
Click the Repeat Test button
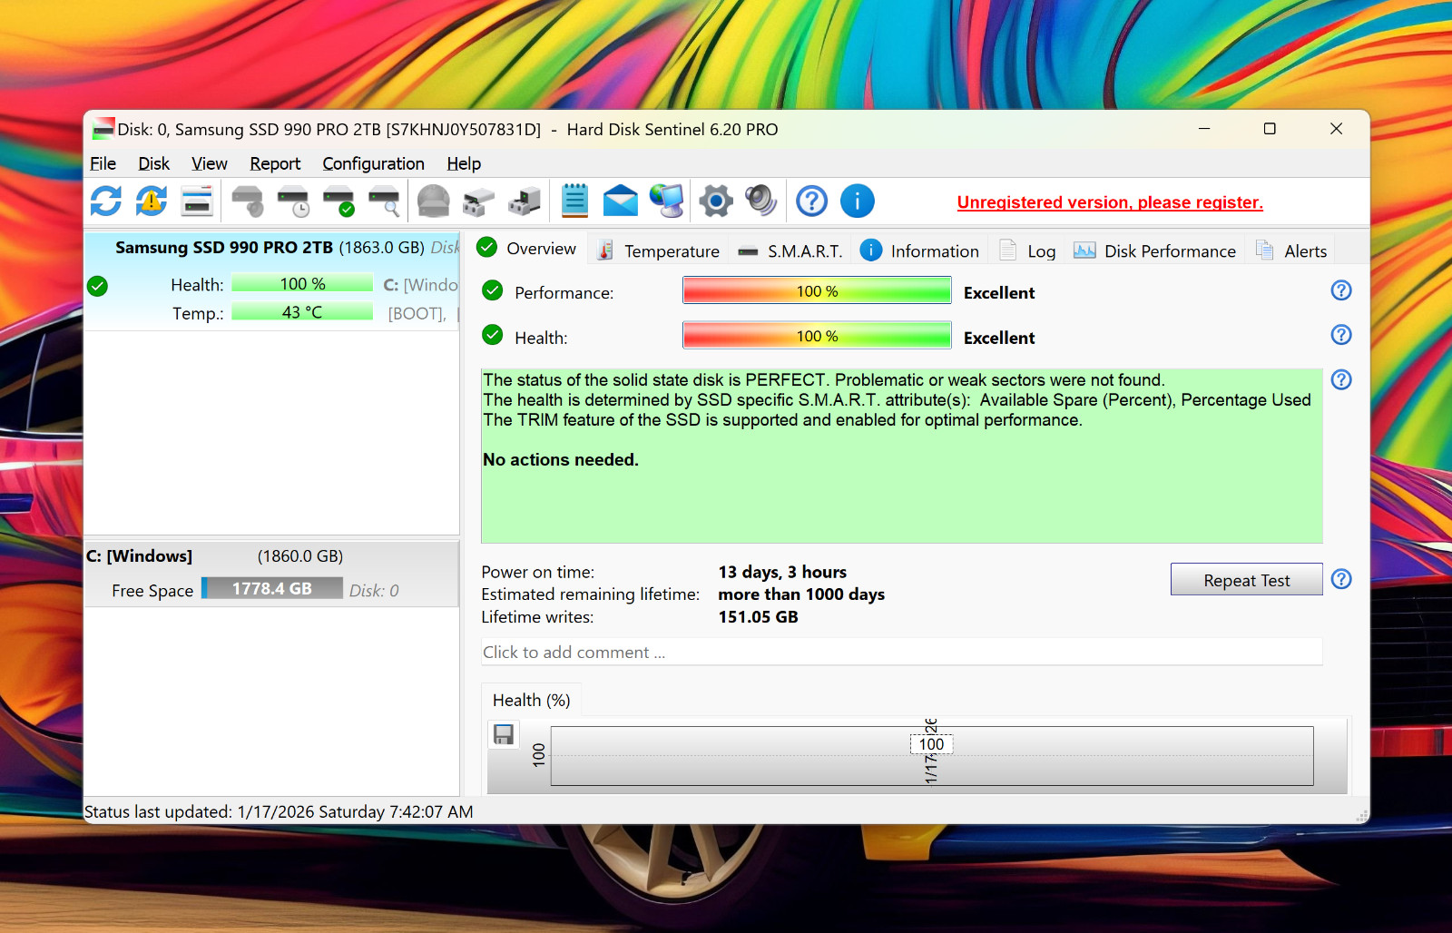tap(1246, 580)
